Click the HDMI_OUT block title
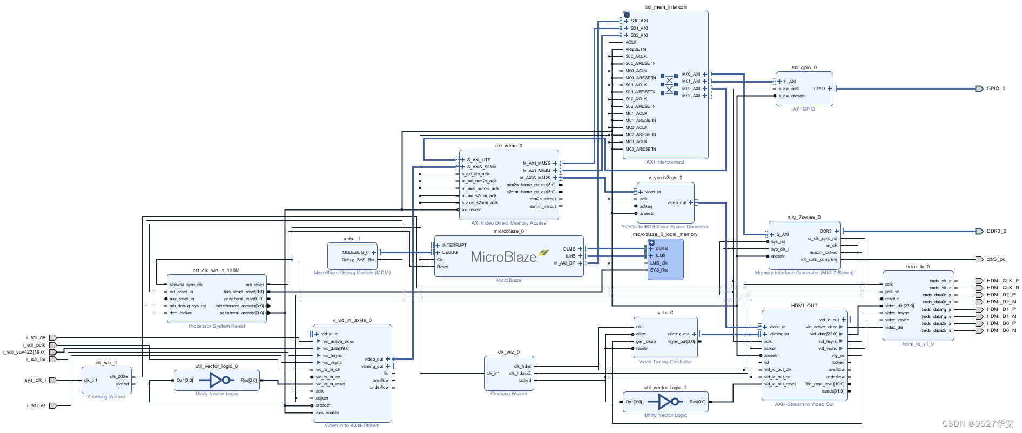 [804, 306]
